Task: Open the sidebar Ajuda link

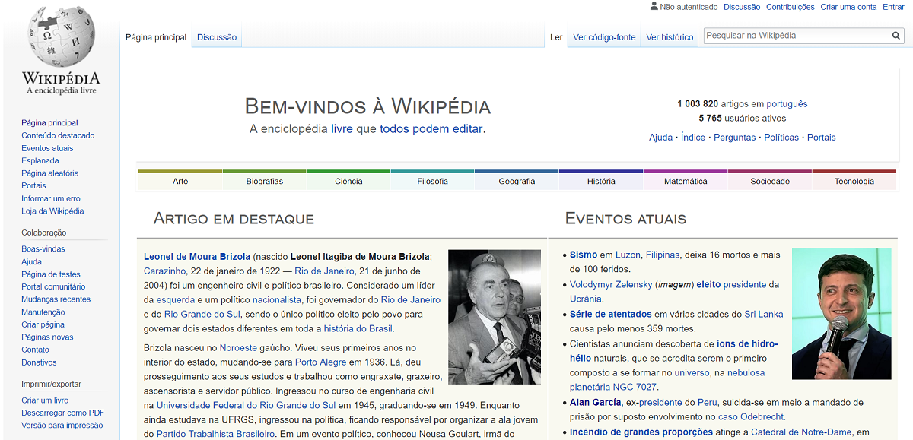Action: coord(31,261)
